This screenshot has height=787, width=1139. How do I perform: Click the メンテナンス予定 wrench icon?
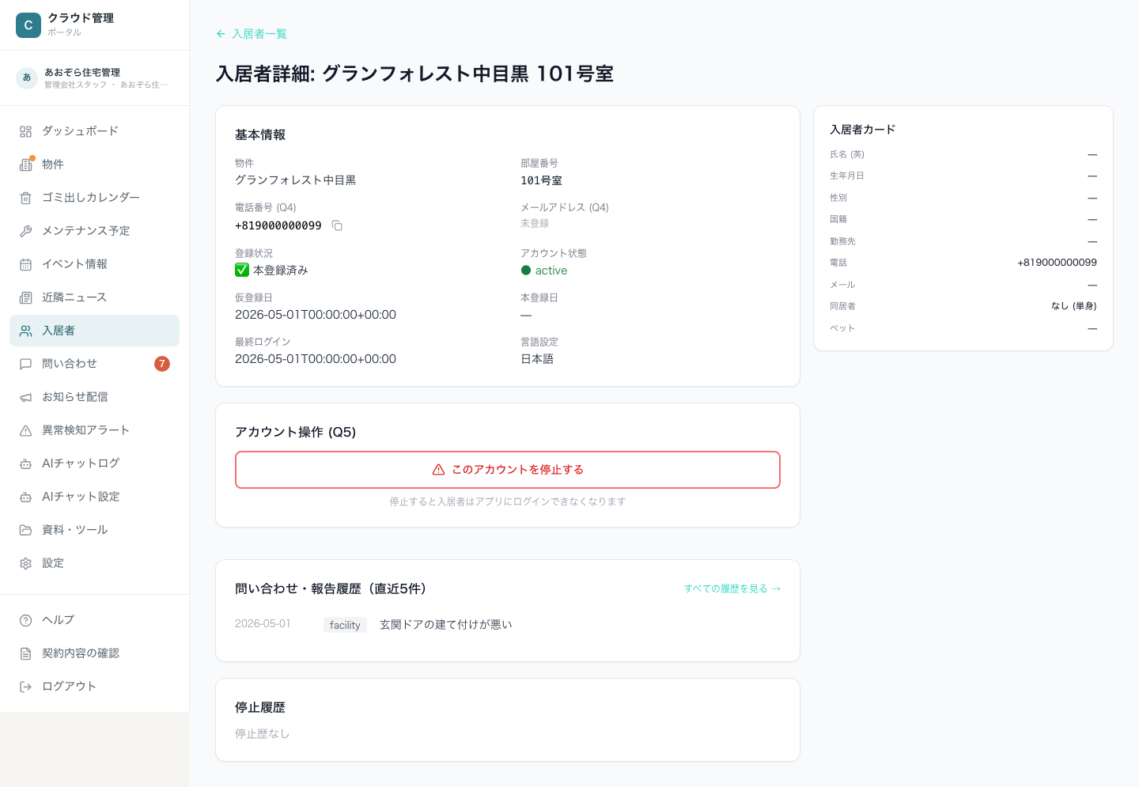26,231
